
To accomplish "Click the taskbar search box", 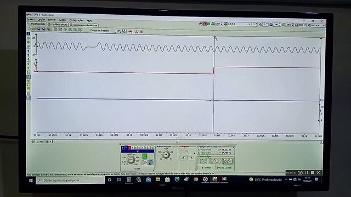I will pyautogui.click(x=70, y=180).
